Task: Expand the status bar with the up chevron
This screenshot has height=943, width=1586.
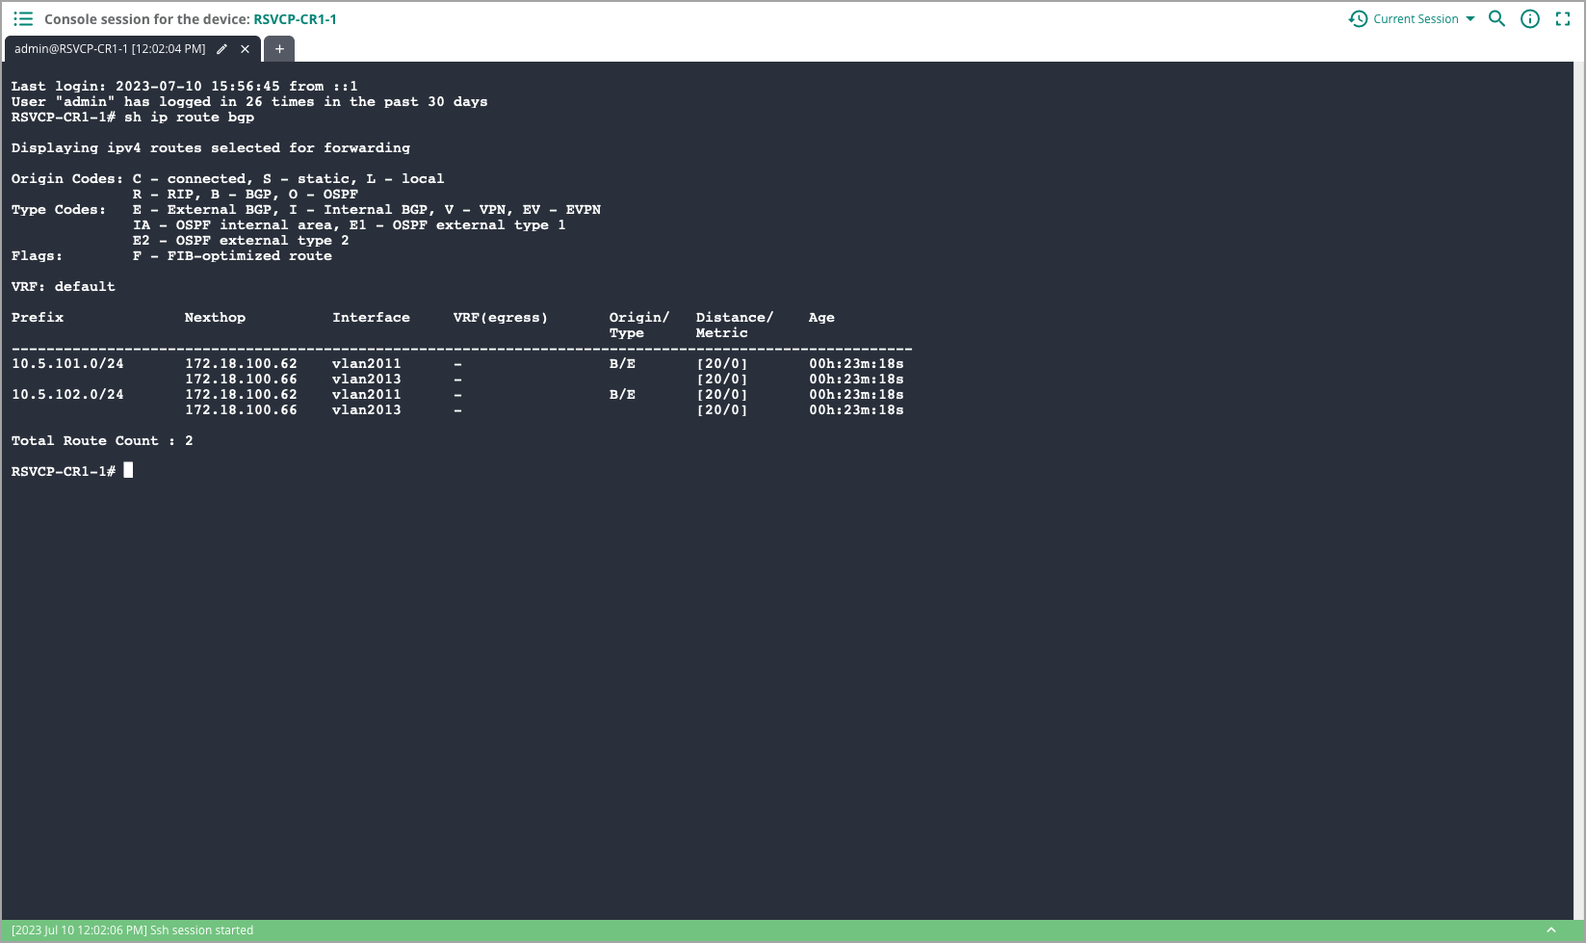Action: point(1551,930)
